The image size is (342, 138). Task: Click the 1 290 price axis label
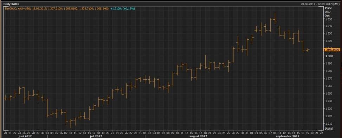click(x=329, y=64)
